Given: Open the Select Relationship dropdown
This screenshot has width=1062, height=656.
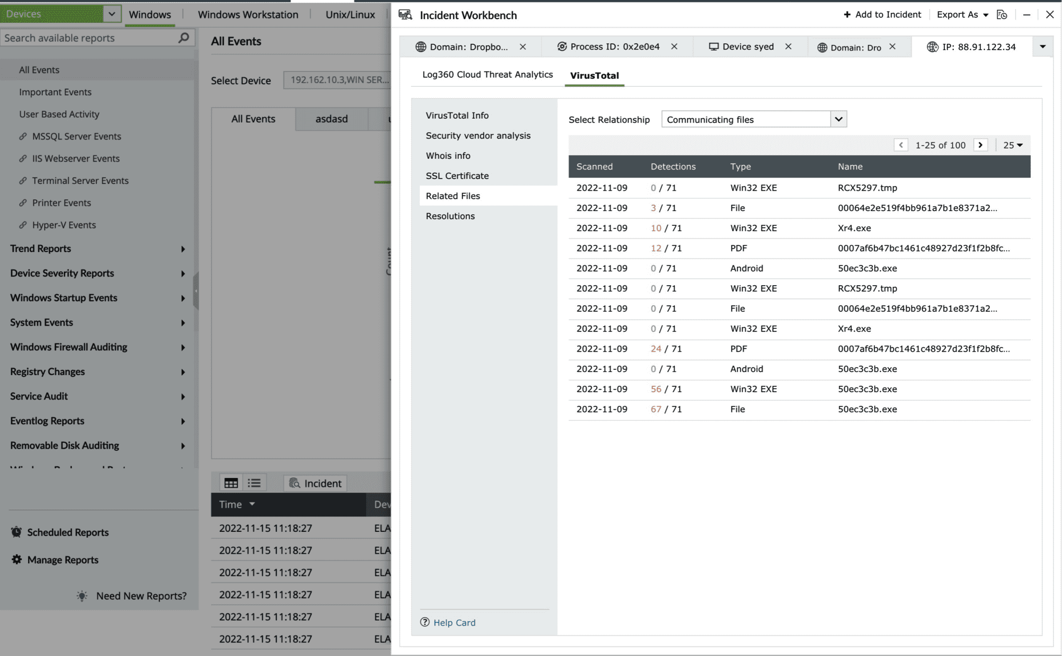Looking at the screenshot, I should [838, 119].
